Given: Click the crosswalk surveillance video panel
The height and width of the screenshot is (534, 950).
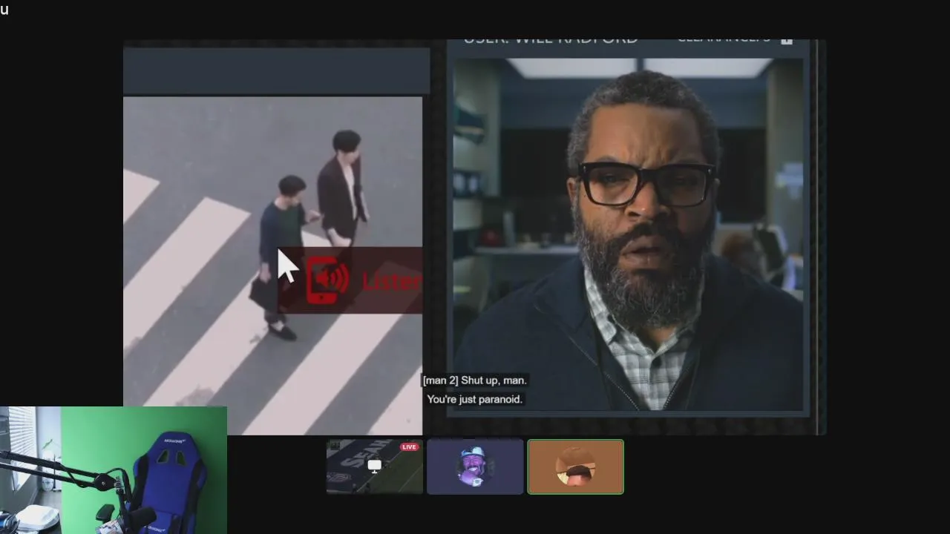Looking at the screenshot, I should (x=273, y=266).
